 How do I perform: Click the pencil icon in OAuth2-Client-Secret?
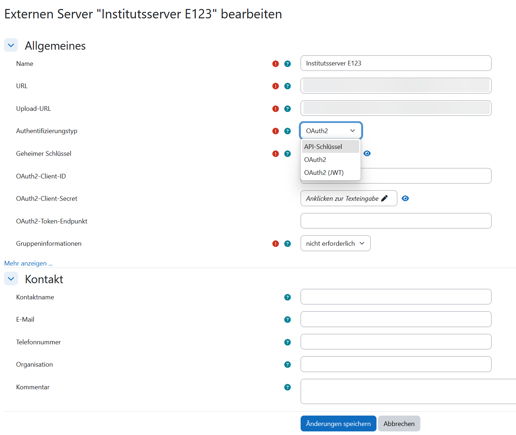coord(384,198)
